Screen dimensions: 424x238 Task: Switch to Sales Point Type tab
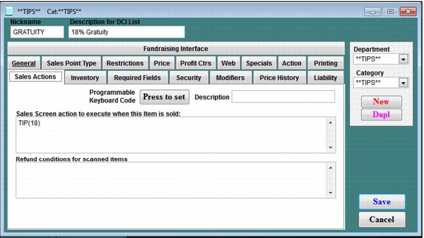coord(72,63)
